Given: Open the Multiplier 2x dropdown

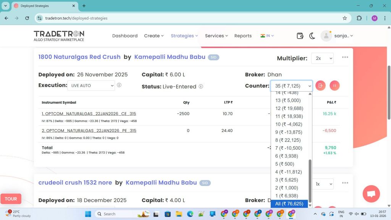Looking at the screenshot, I should pos(322,58).
